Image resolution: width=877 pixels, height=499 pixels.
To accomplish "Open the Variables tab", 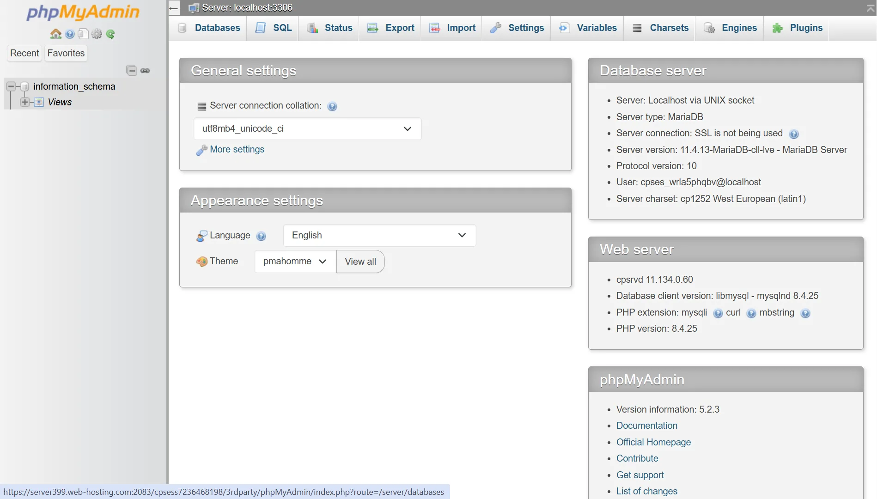I will pyautogui.click(x=587, y=28).
